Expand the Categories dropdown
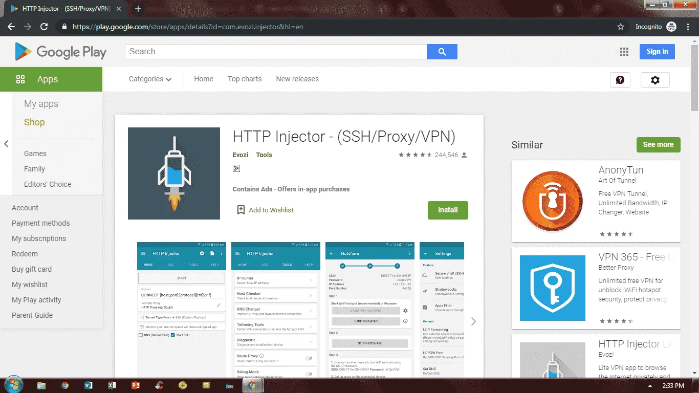Viewport: 699px width, 393px height. pyautogui.click(x=150, y=79)
